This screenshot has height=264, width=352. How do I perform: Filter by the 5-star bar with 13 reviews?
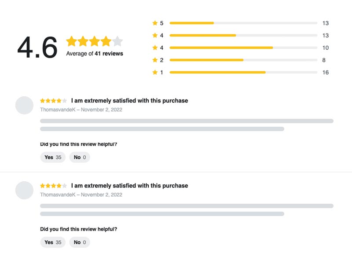243,23
